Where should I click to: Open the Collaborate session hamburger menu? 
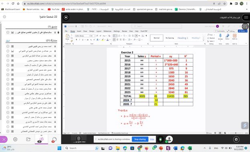[246, 17]
